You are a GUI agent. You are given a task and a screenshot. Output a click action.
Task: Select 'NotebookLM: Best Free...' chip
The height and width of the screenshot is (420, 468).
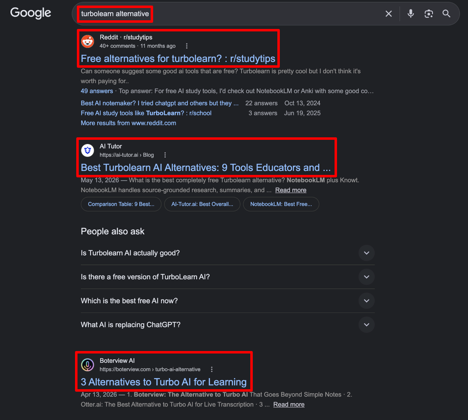tap(281, 204)
